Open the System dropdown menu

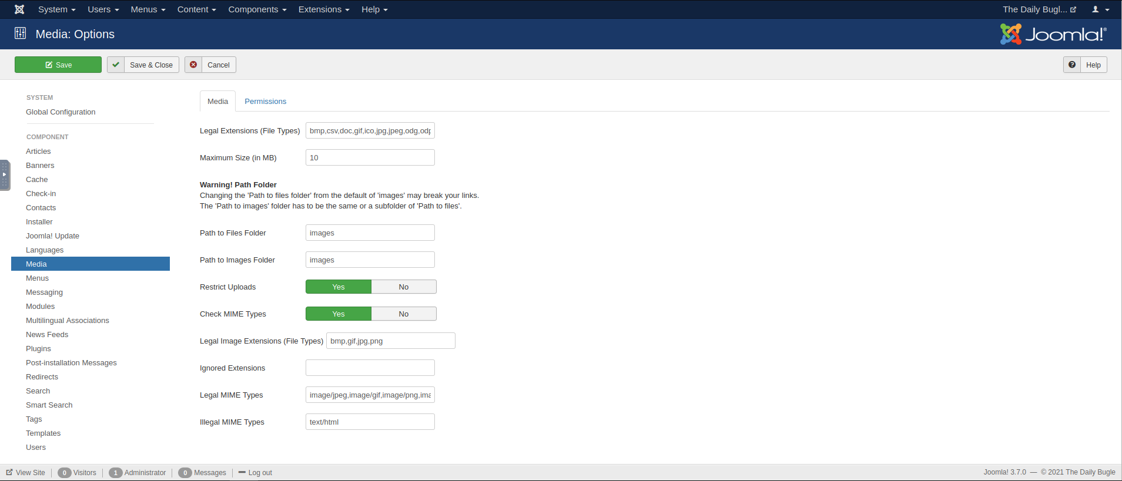[x=57, y=9]
